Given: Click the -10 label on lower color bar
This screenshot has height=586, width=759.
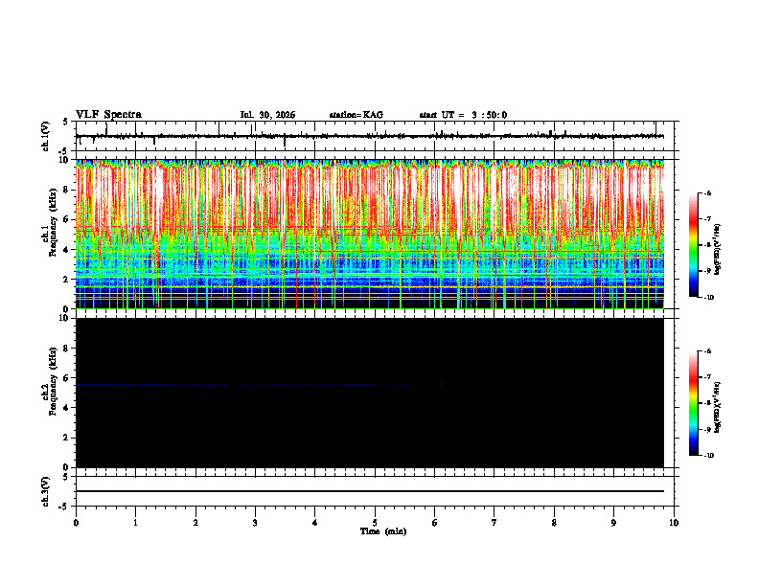Looking at the screenshot, I should click(x=707, y=456).
